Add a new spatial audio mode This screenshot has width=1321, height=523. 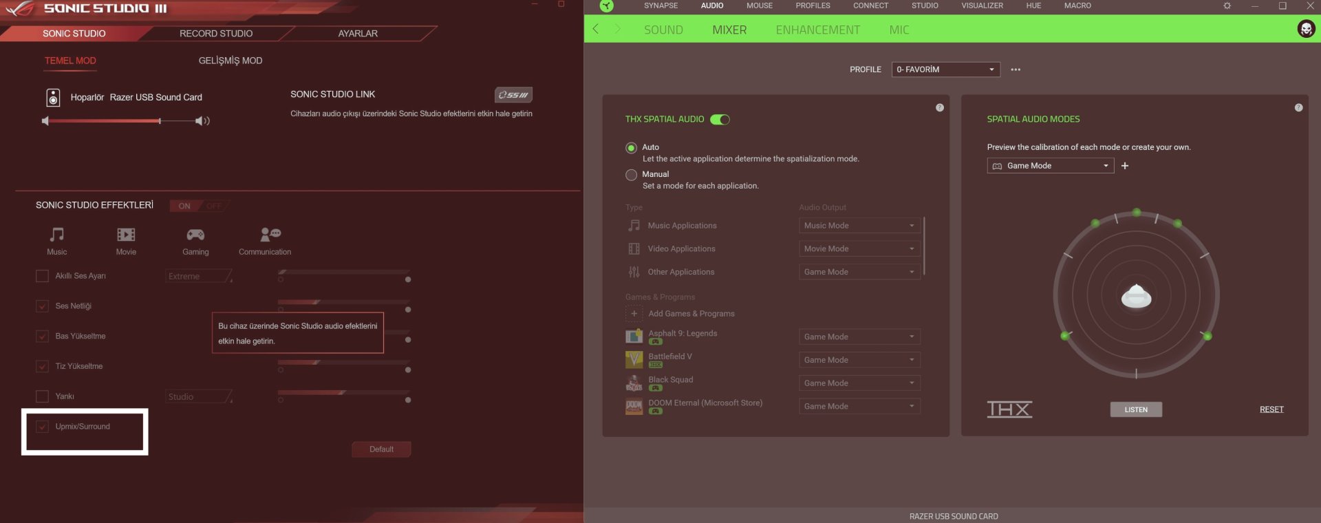[x=1125, y=166]
